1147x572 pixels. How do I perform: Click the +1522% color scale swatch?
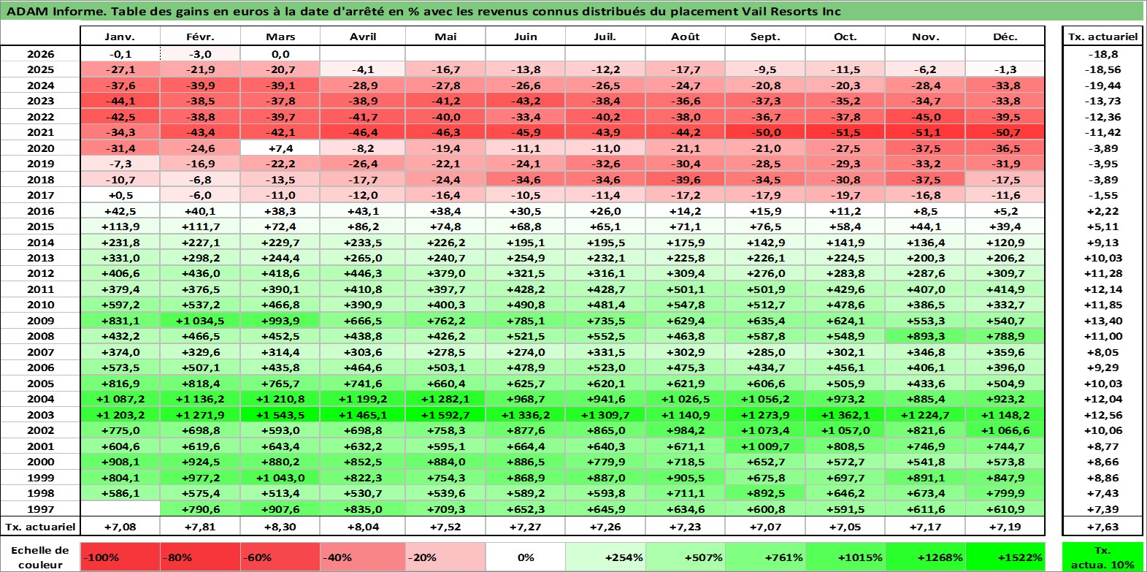click(1005, 557)
